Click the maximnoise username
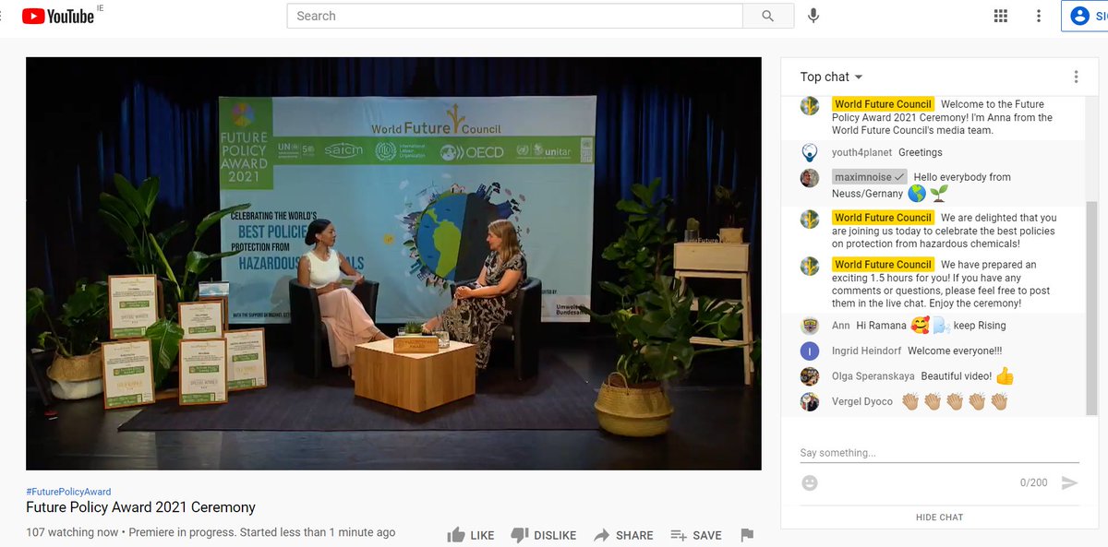This screenshot has height=547, width=1108. pos(863,177)
